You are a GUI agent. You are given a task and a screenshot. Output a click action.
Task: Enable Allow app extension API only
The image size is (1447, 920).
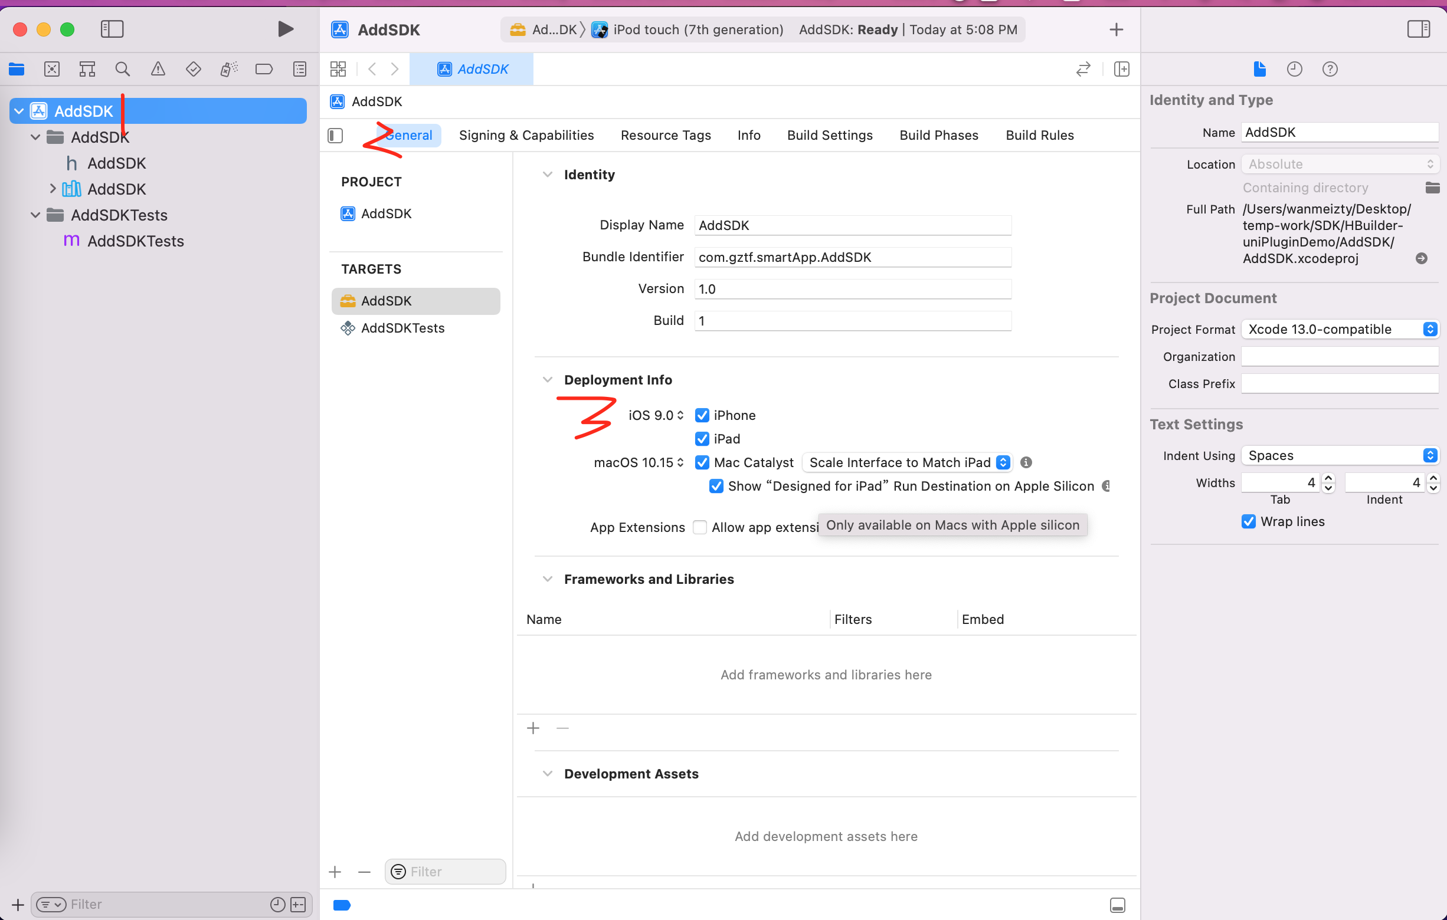(x=699, y=527)
